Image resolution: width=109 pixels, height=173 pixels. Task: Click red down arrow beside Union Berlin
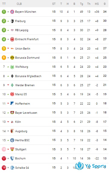click(x=8, y=48)
